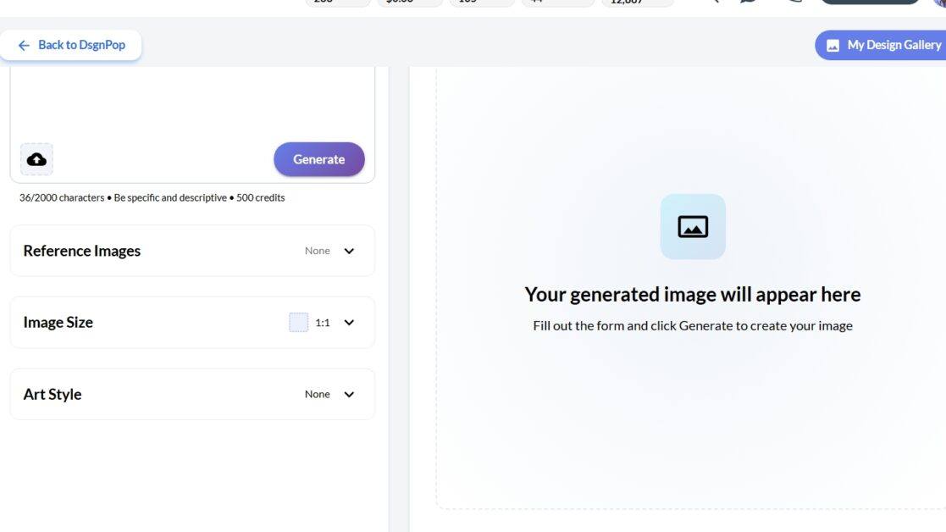Expand the Image Size chevron
Viewport: 946px width, 532px height.
[349, 323]
